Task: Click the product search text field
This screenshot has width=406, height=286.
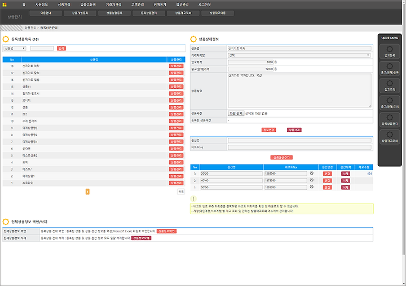Action: (x=42, y=48)
